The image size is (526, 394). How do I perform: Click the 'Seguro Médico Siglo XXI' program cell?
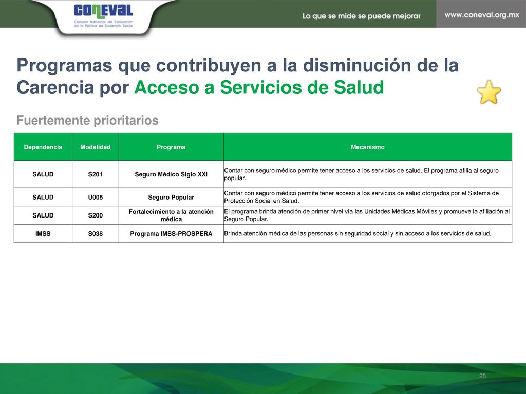(x=171, y=174)
